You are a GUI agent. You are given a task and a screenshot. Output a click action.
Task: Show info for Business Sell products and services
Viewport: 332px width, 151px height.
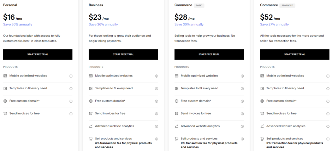(156, 139)
